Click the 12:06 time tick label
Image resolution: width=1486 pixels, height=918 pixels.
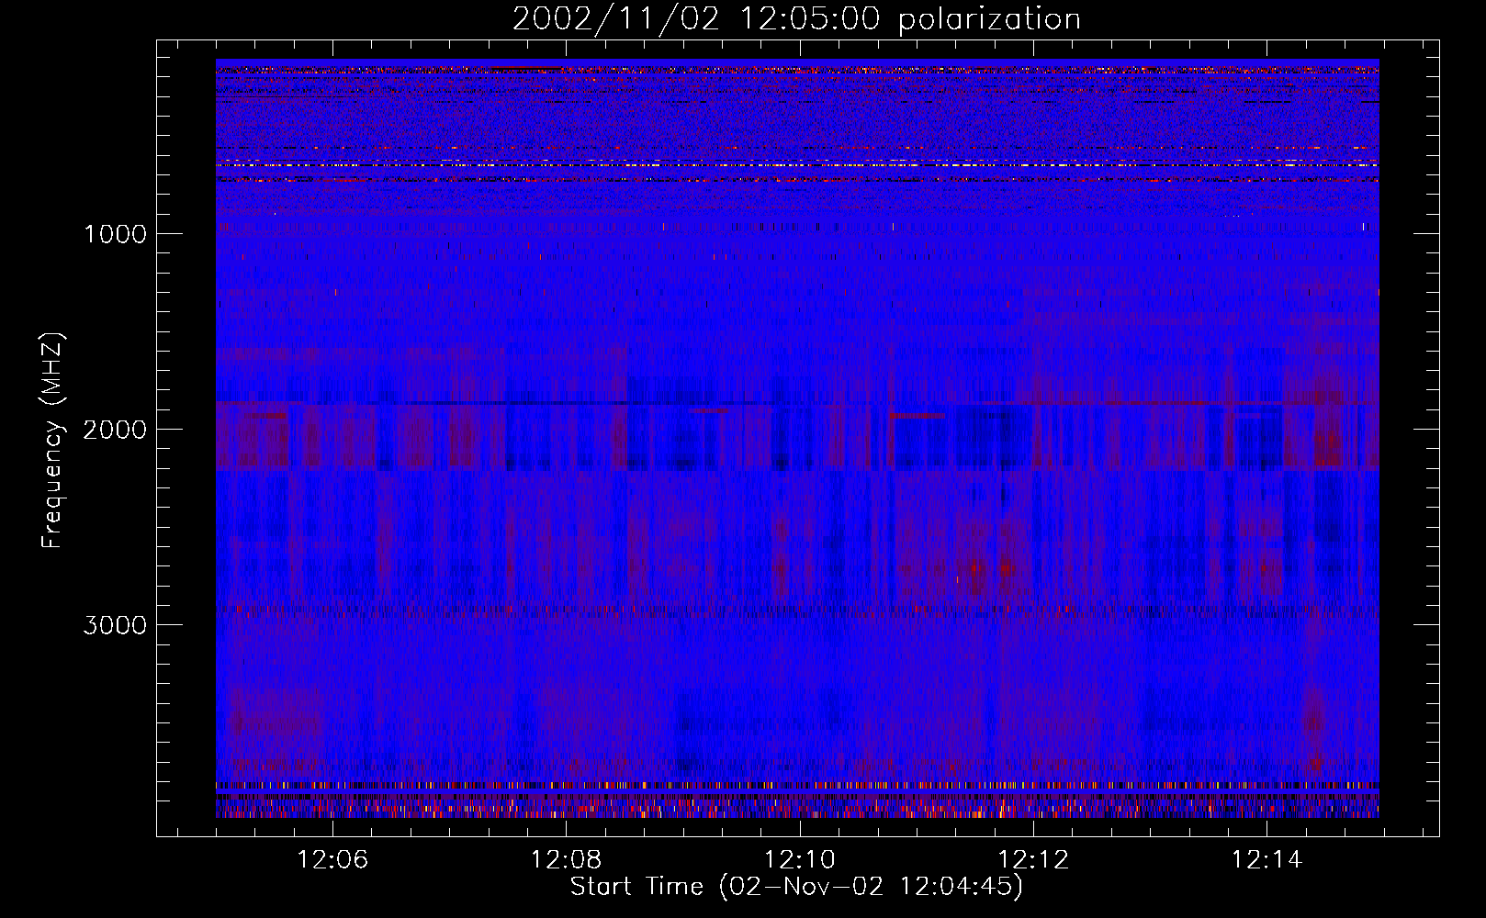coord(332,860)
